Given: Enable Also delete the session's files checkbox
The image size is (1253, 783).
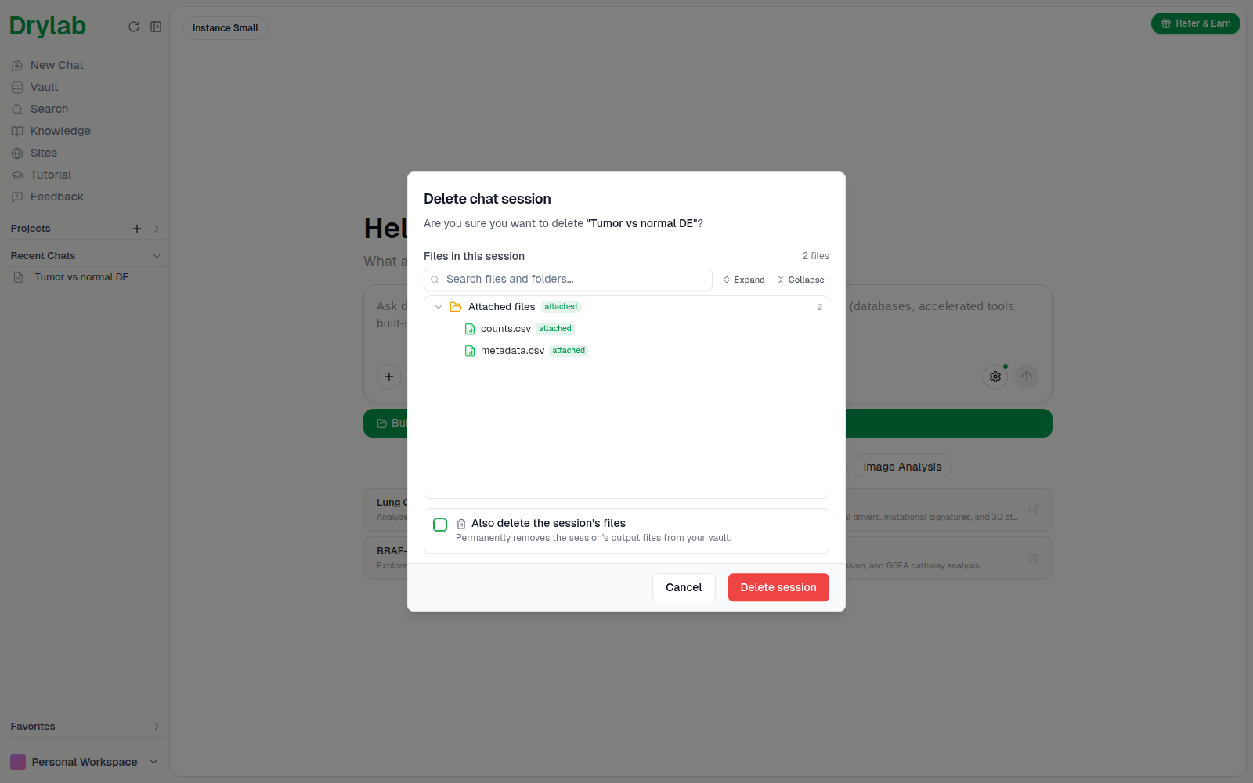Looking at the screenshot, I should tap(440, 525).
